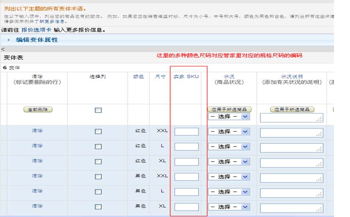Click the 清除 link for 黑色 L row

click(x=37, y=191)
